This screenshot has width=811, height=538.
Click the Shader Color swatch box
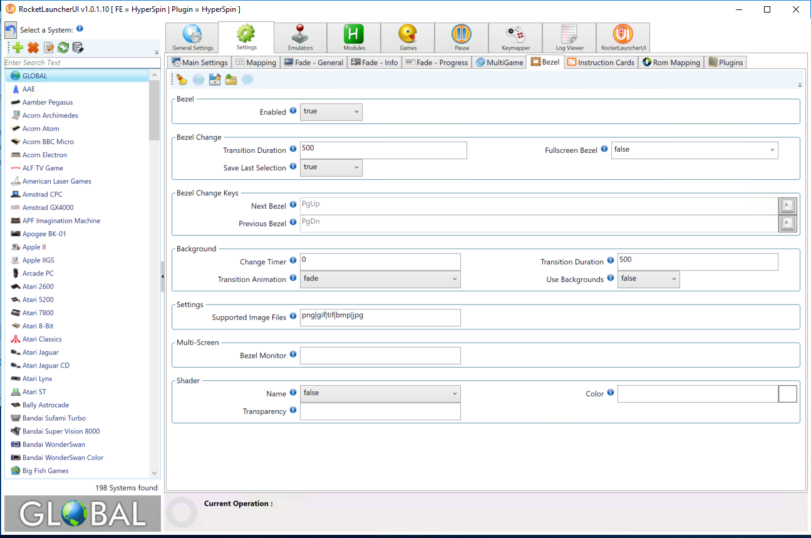788,394
